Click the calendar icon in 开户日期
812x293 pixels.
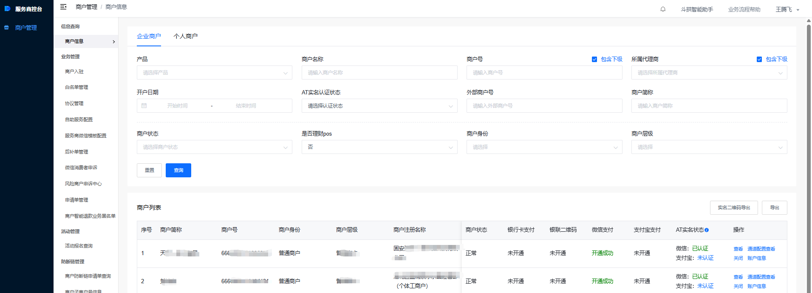tap(144, 105)
